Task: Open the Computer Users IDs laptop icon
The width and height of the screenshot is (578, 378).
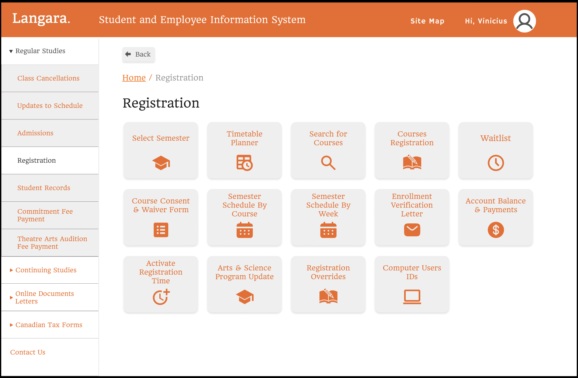Action: 412,296
